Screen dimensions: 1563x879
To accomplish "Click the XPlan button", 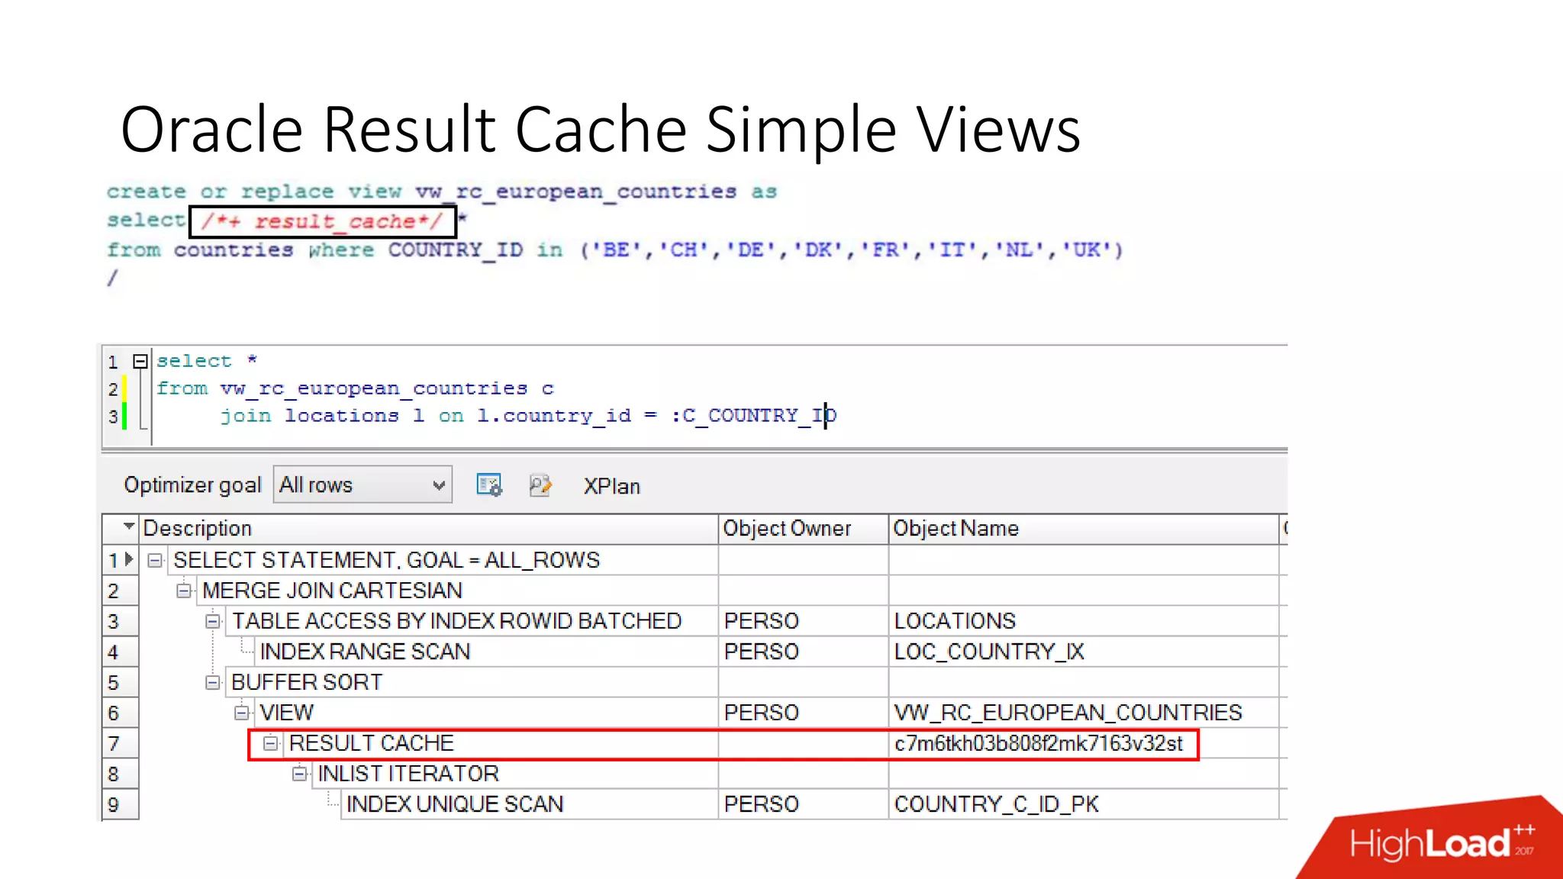I will 611,486.
